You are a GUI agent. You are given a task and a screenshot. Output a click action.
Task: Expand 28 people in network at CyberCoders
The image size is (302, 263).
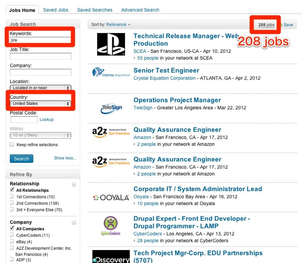coord(148,241)
